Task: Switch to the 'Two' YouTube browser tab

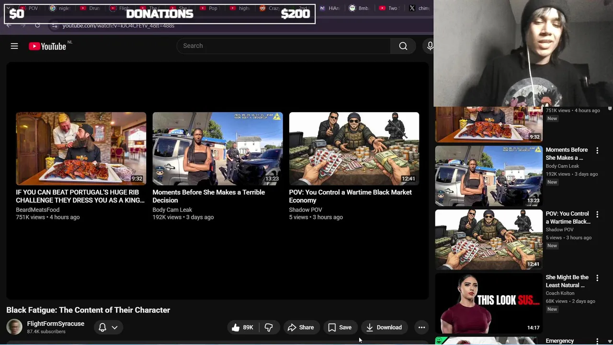Action: [388, 8]
